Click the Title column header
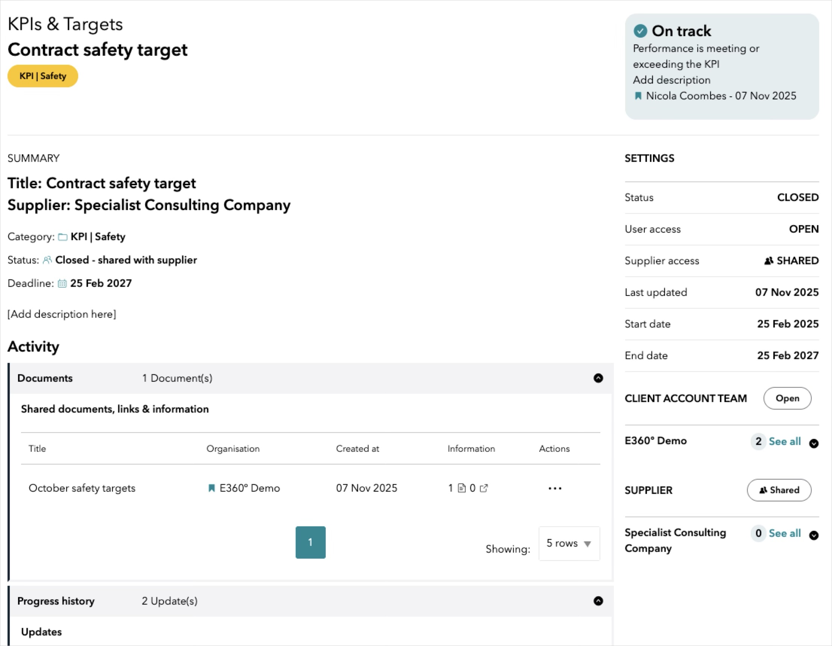 (x=37, y=449)
